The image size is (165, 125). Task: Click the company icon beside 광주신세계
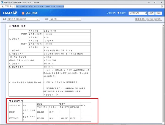pyautogui.click(x=23, y=13)
